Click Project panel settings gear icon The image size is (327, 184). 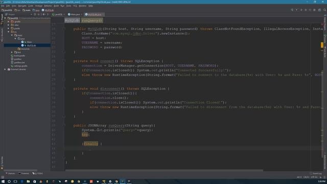(x=43, y=14)
